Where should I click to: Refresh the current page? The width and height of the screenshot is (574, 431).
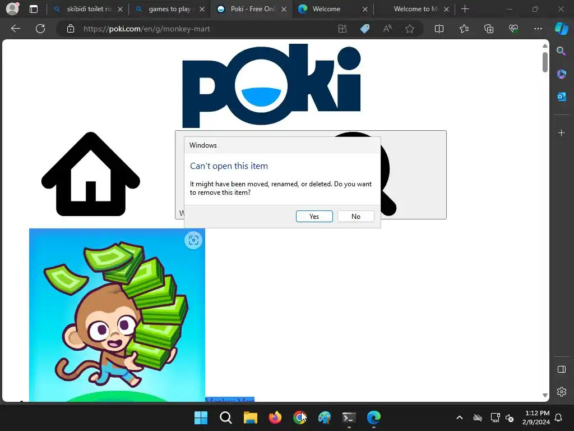tap(40, 29)
